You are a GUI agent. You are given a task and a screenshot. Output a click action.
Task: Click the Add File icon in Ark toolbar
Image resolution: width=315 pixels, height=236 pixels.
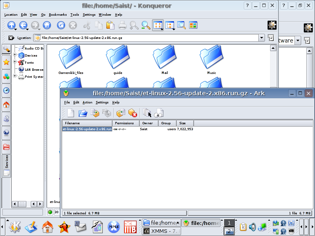[95, 113]
